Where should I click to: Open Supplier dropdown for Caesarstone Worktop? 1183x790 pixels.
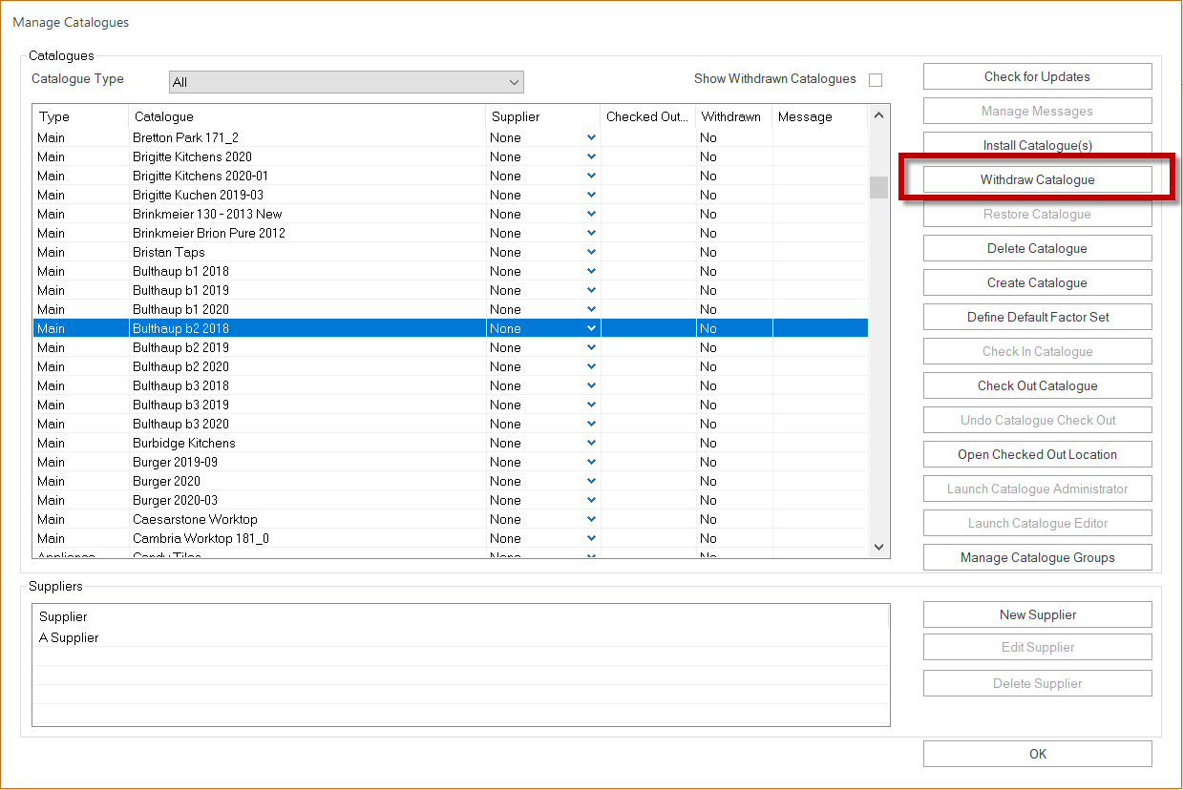click(x=592, y=519)
